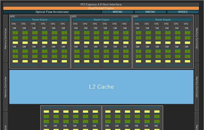This screenshot has height=130, width=204.
Task: Select the large blue L2 Cache block
Action: [x=102, y=87]
